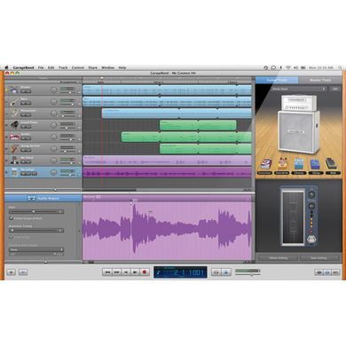Screen dimensions: 346x346
Task: Open the LCD display mode note icon
Action: coord(158,272)
